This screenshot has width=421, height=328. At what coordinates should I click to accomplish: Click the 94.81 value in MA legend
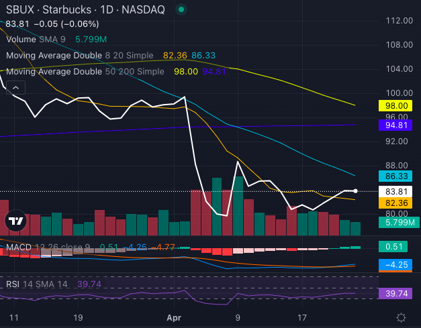tap(214, 72)
